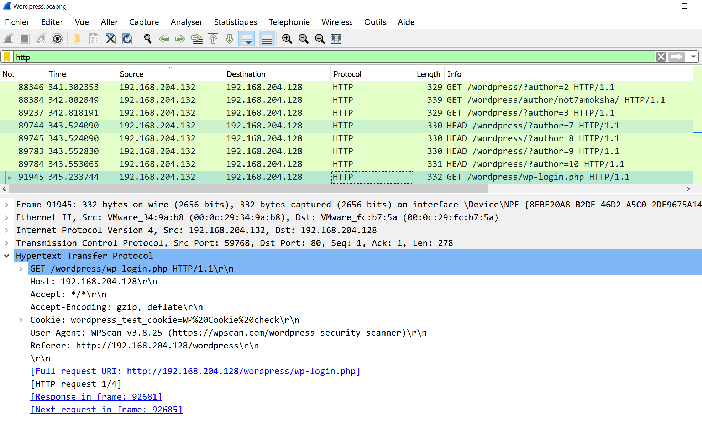
Task: Zoom in on packet text
Action: coord(287,39)
